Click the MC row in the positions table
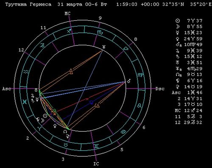This screenshot has width=212, height=168. (x=189, y=111)
